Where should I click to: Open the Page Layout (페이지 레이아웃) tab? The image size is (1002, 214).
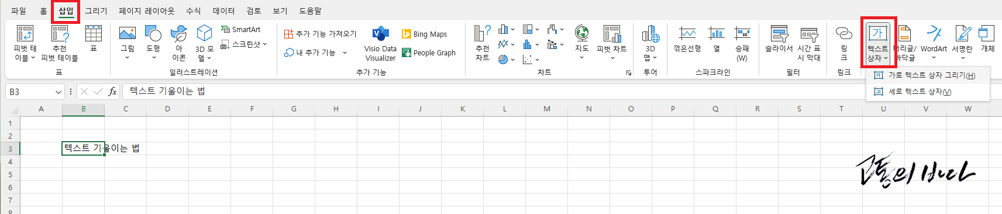[146, 11]
